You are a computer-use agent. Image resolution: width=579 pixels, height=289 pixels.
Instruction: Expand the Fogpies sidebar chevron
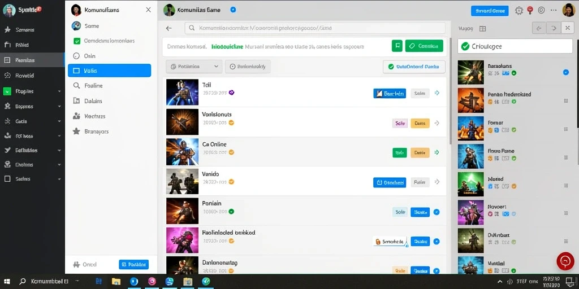click(x=59, y=91)
